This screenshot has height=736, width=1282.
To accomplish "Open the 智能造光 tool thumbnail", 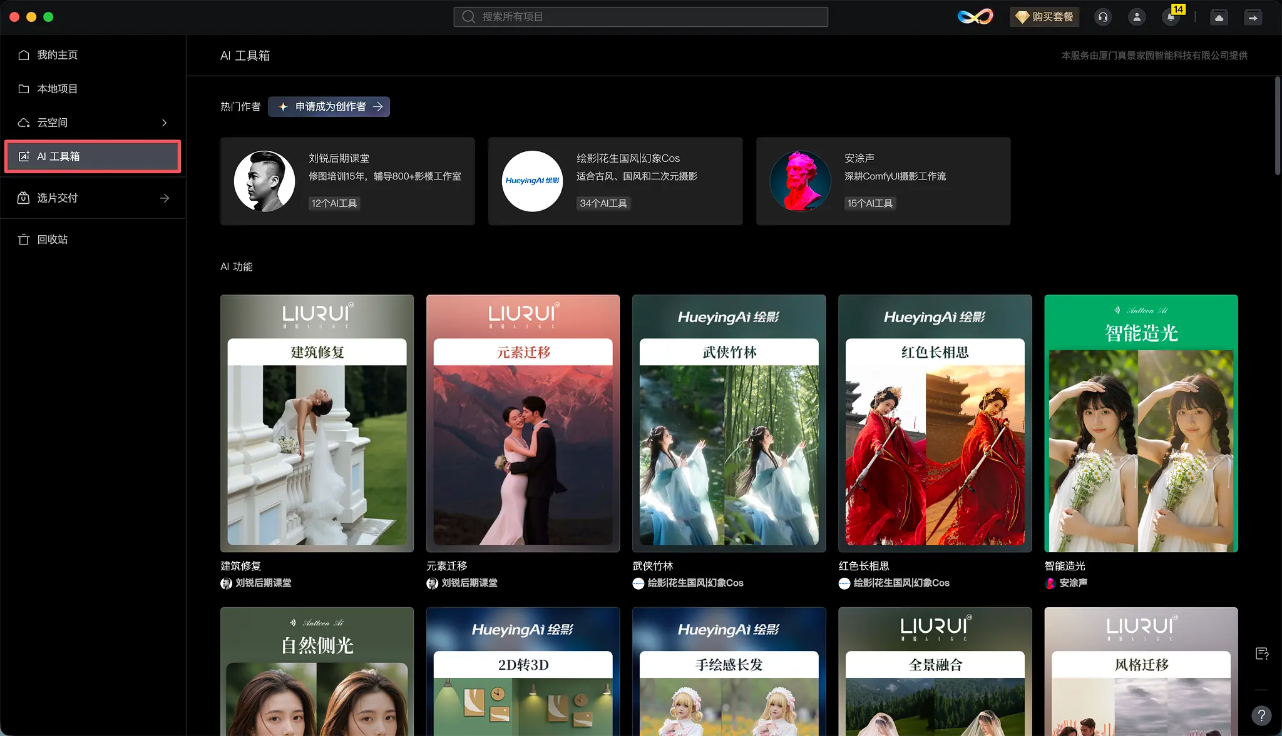I will [x=1141, y=423].
